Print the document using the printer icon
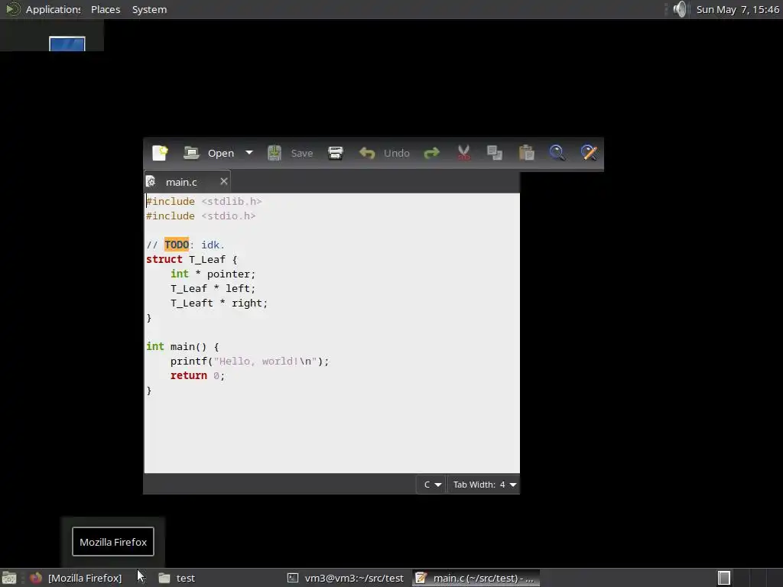 (336, 153)
